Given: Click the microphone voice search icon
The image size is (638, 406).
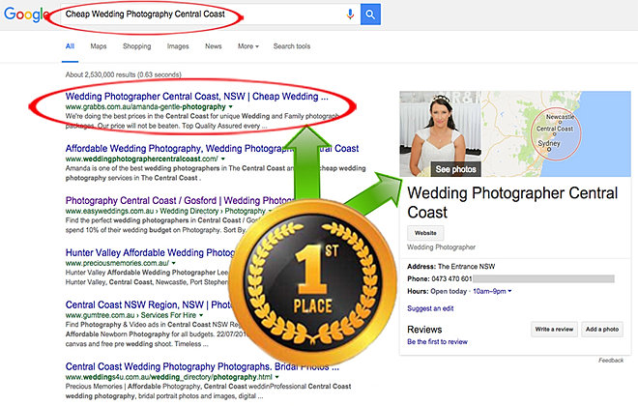Looking at the screenshot, I should (350, 14).
